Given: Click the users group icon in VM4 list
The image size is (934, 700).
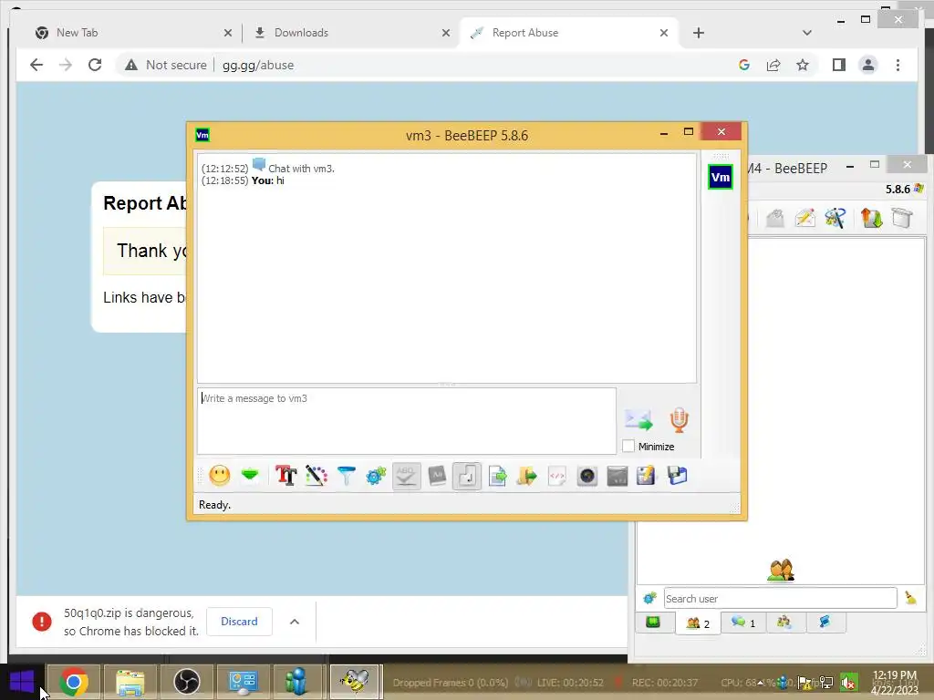Looking at the screenshot, I should point(781,570).
